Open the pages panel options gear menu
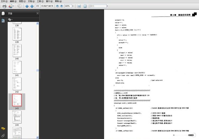The image size is (199, 139). (10, 19)
